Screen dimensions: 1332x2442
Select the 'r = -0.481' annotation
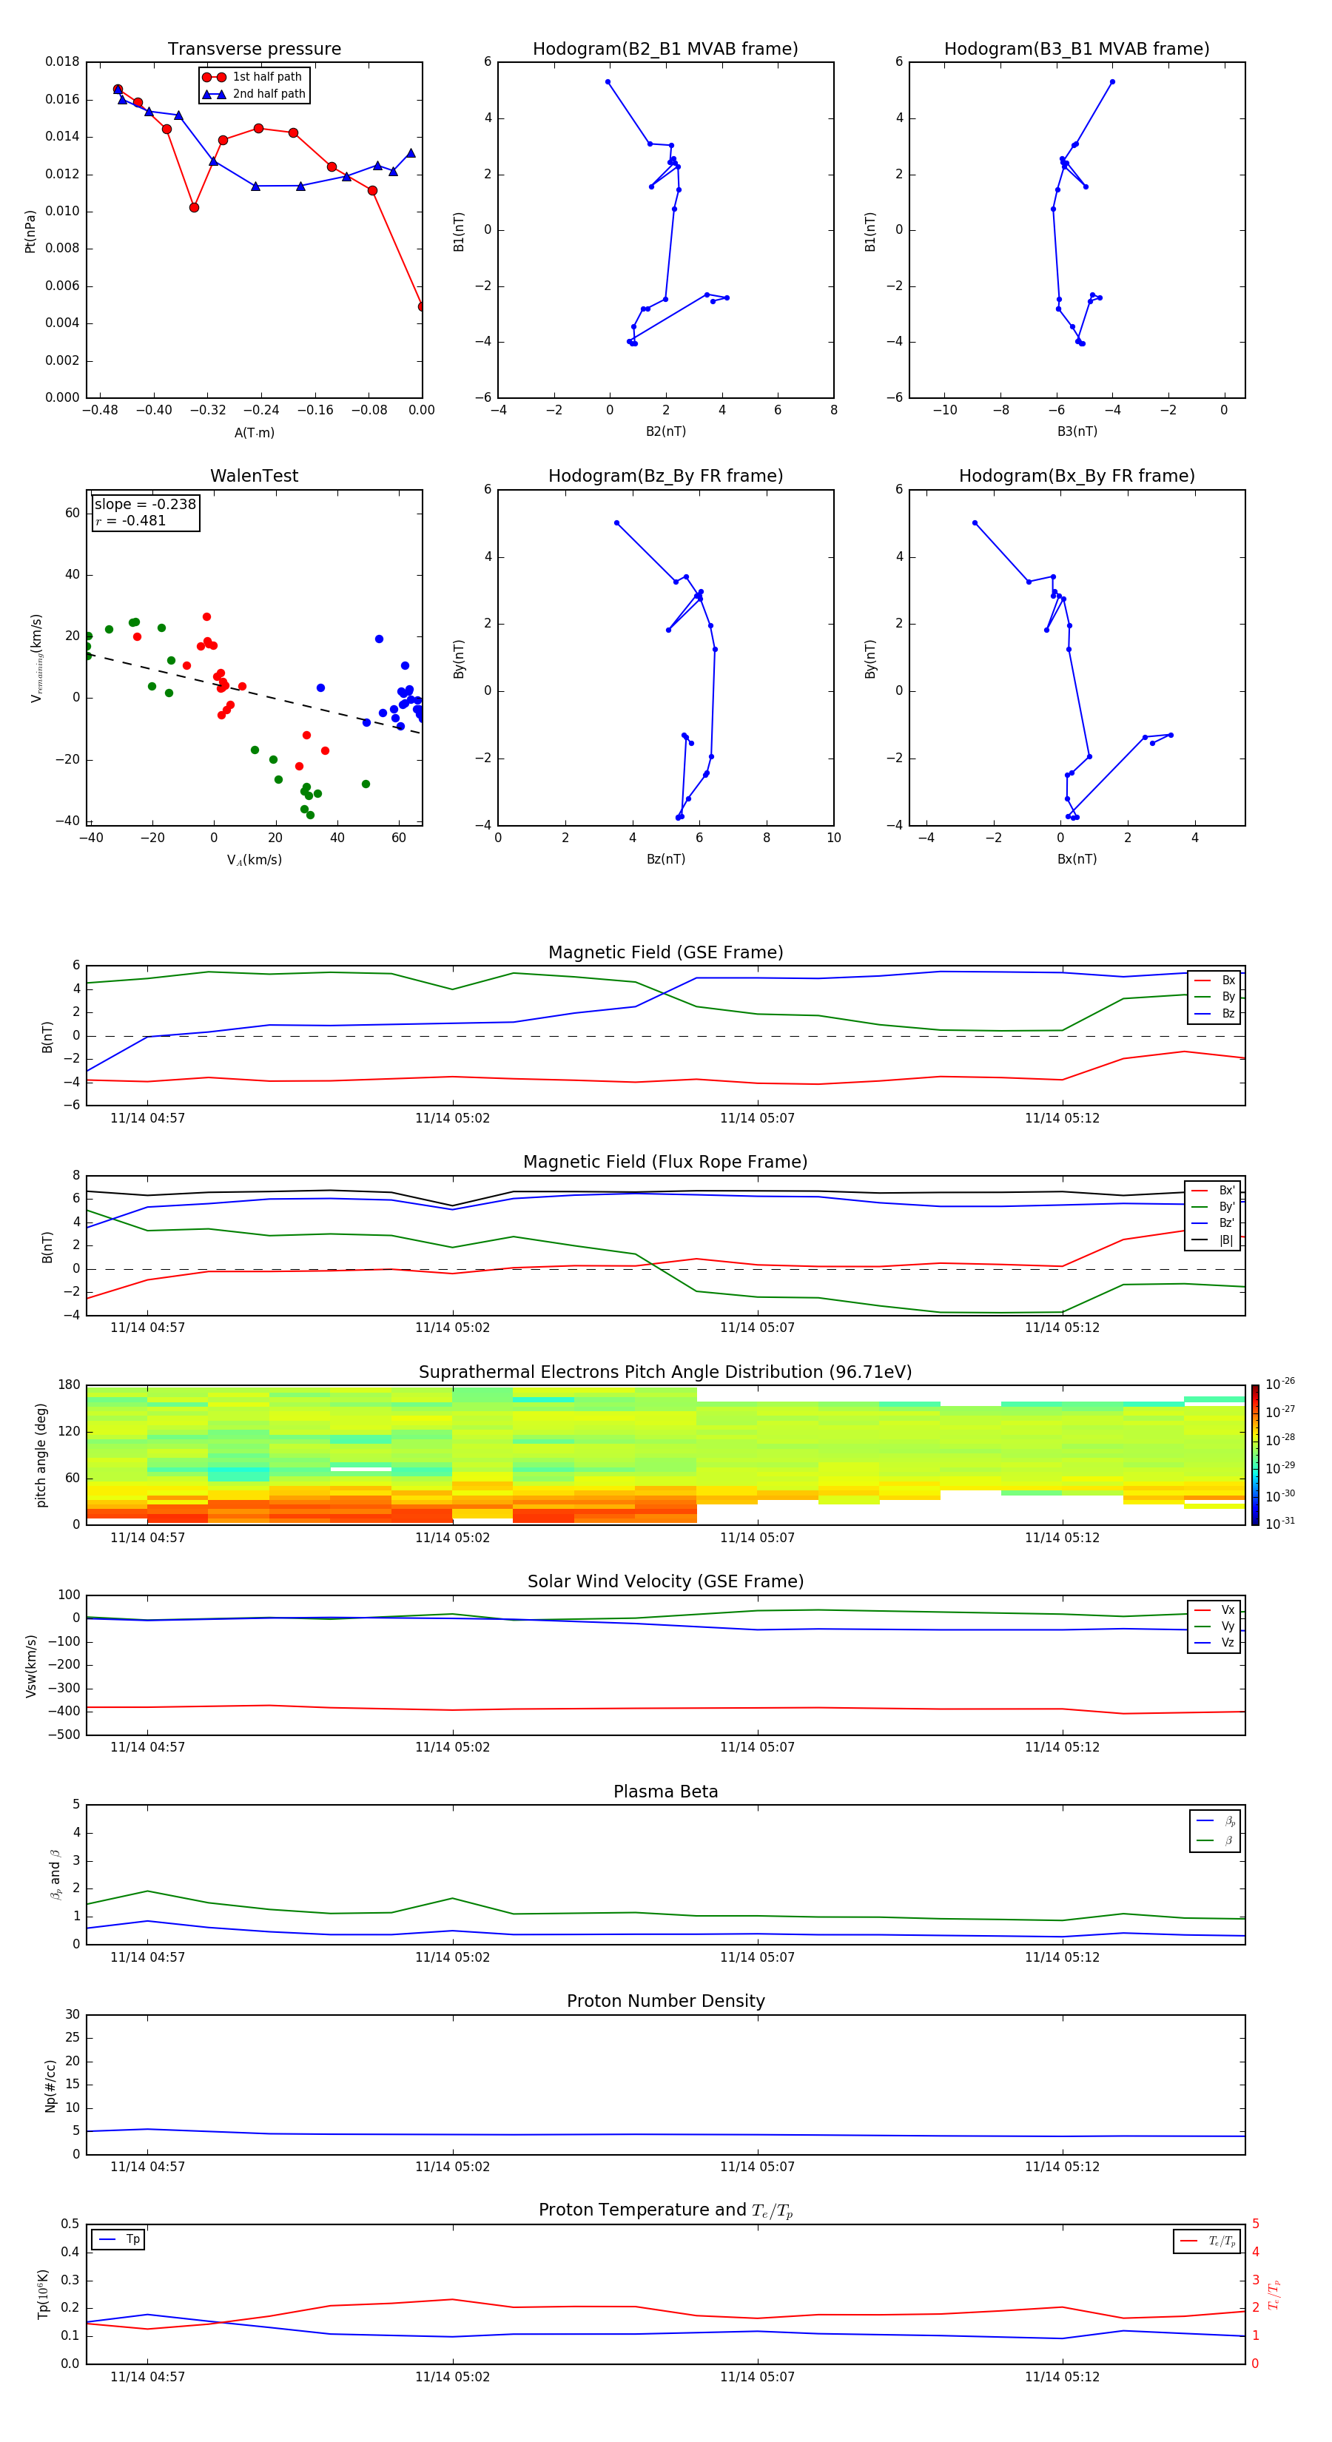coord(131,520)
